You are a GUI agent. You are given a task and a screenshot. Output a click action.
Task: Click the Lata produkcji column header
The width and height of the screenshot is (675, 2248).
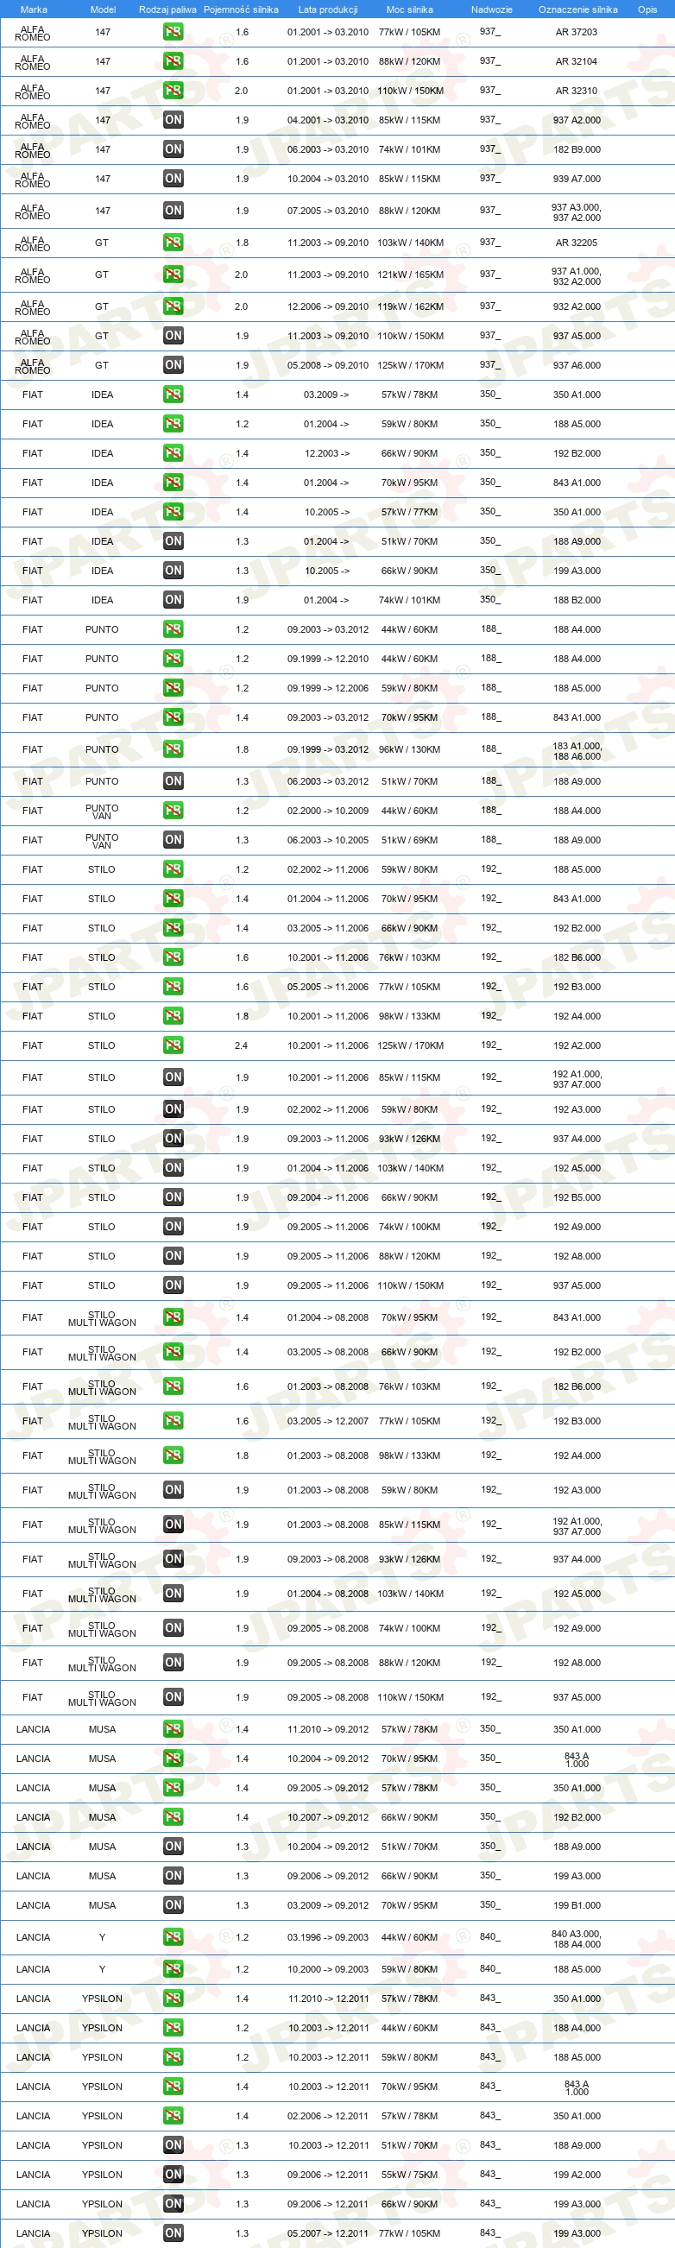(x=328, y=9)
